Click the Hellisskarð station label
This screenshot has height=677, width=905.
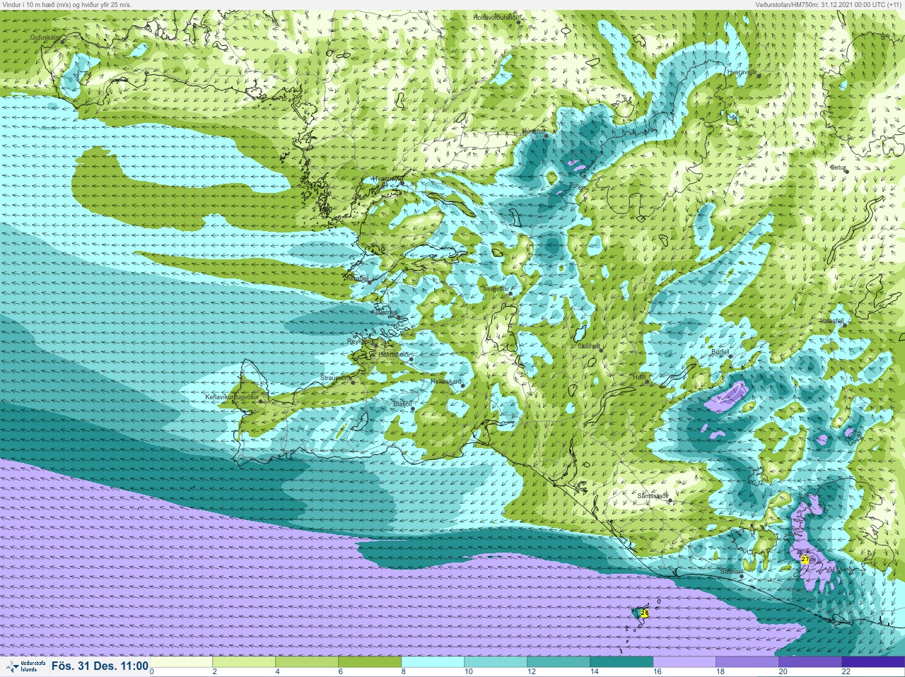(446, 382)
